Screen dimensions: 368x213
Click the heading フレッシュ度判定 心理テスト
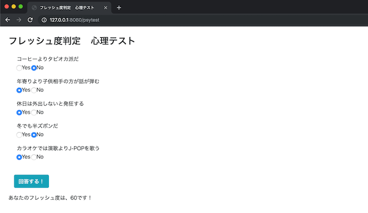pyautogui.click(x=72, y=41)
